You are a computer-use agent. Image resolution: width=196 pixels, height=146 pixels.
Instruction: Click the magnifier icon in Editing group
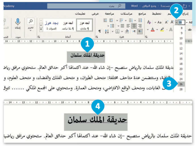coord(31,21)
